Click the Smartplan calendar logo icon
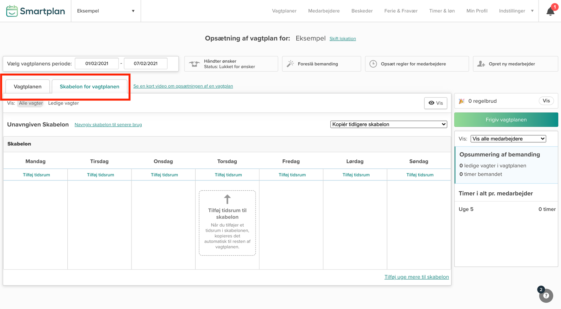This screenshot has height=309, width=561. click(12, 11)
